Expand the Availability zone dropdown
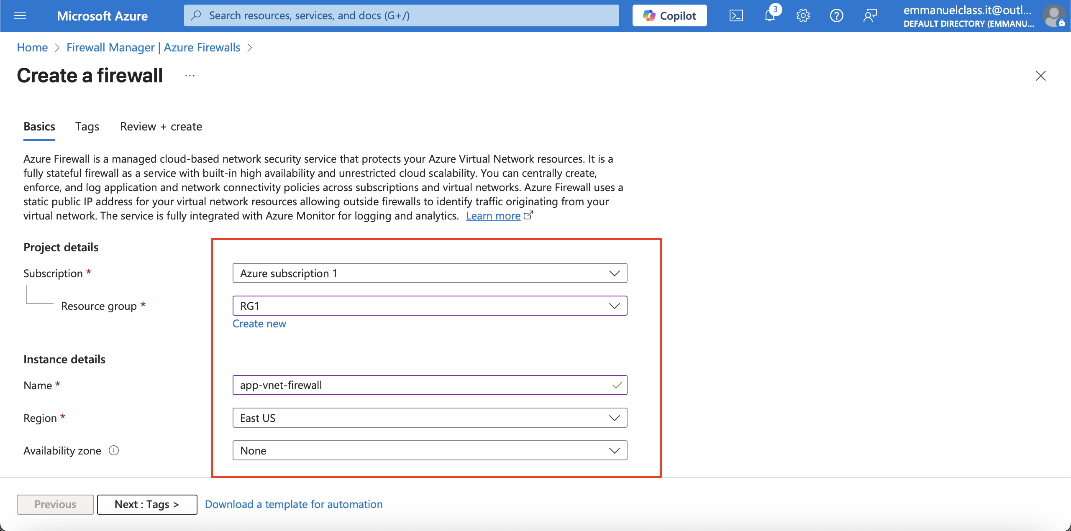 point(430,450)
